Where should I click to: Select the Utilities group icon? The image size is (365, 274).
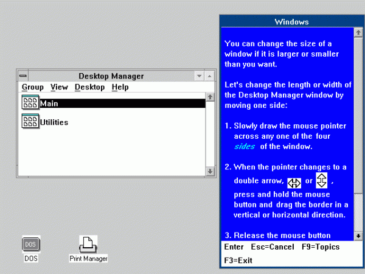tap(30, 122)
